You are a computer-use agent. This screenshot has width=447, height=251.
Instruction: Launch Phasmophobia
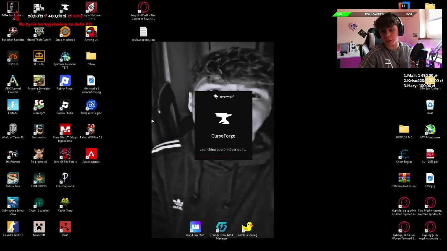tap(65, 180)
